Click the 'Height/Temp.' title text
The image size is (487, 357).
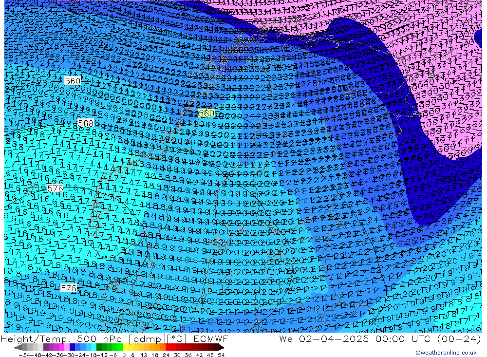pyautogui.click(x=37, y=338)
